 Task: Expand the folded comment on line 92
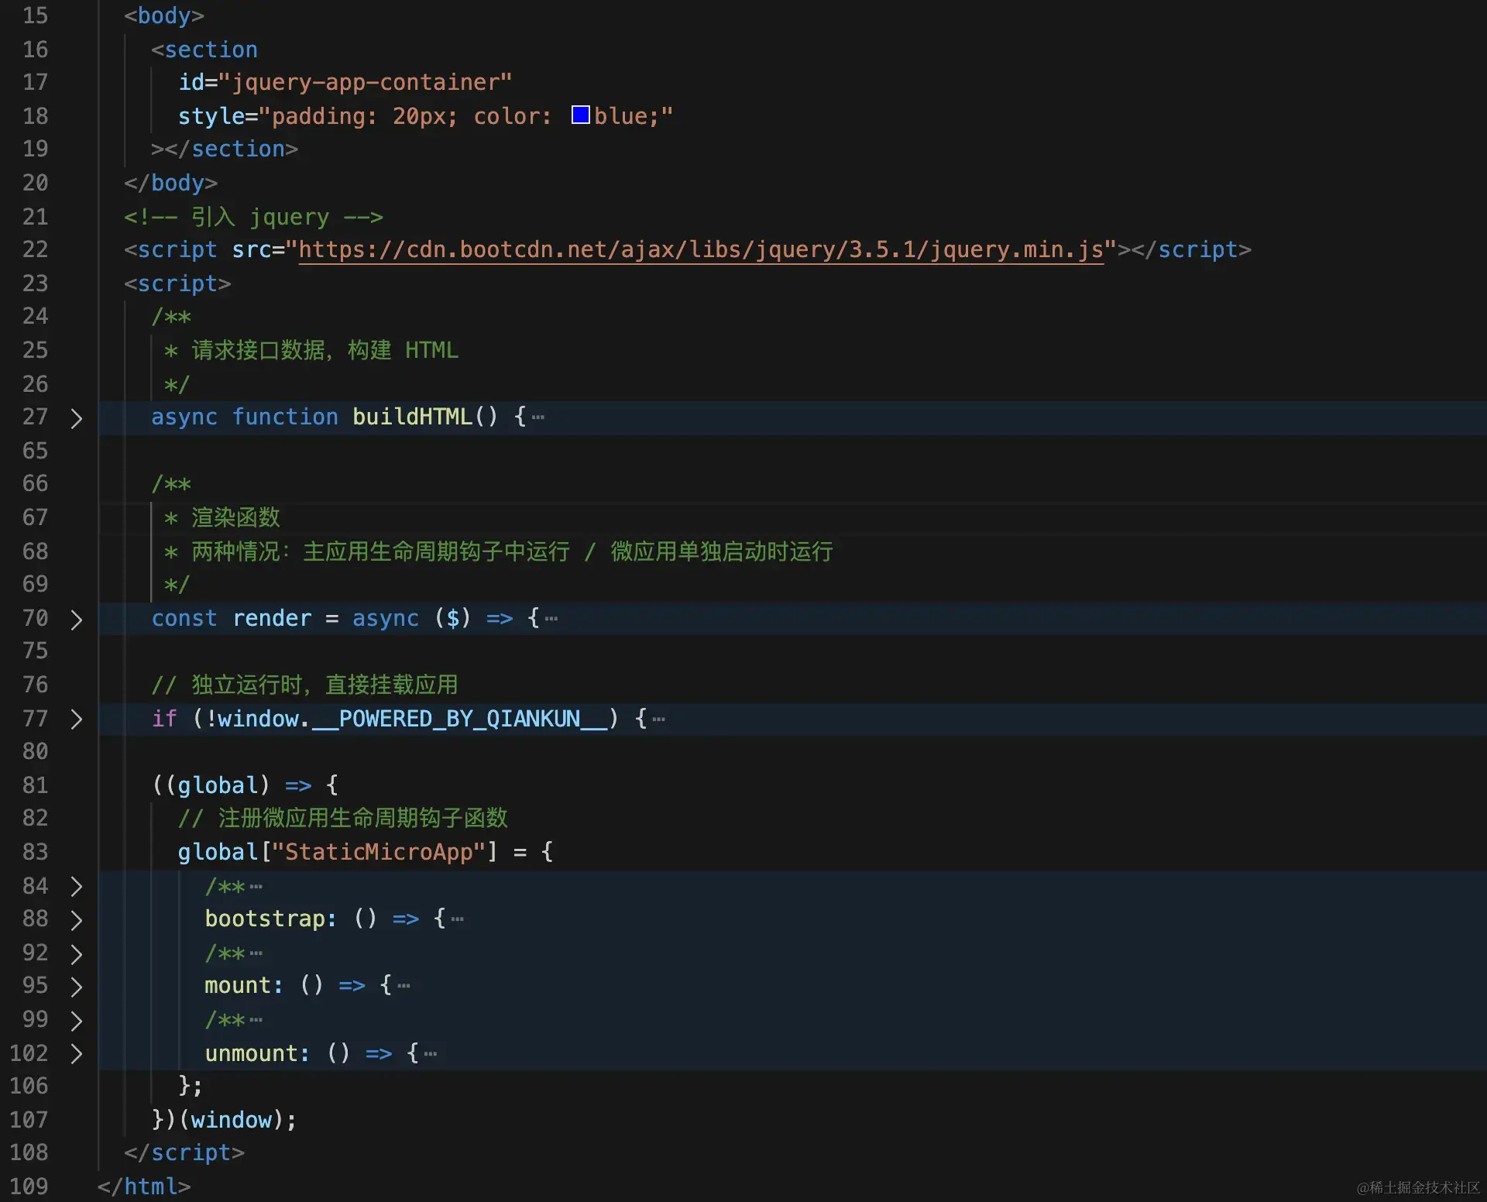[x=76, y=953]
